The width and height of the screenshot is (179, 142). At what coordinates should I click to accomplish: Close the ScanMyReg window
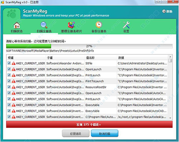coord(173,1)
